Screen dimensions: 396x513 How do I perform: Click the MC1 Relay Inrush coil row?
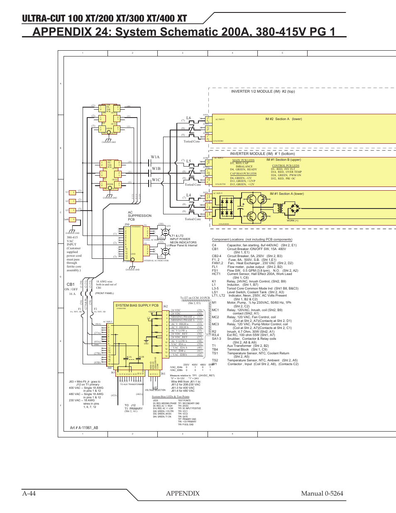coord(247,310)
